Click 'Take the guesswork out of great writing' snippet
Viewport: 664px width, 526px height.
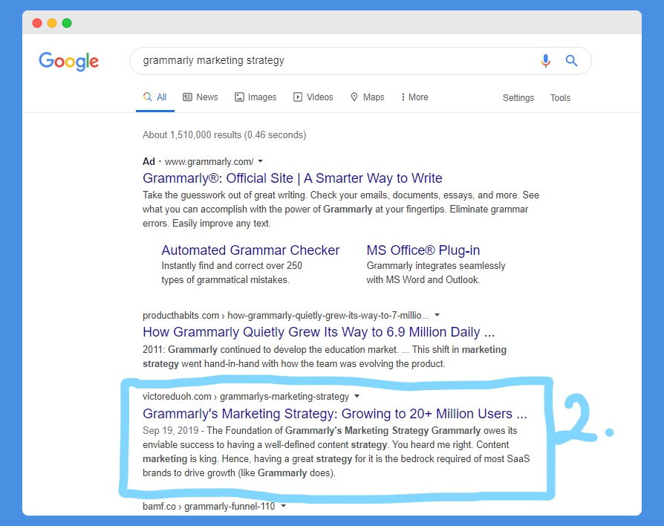[341, 210]
